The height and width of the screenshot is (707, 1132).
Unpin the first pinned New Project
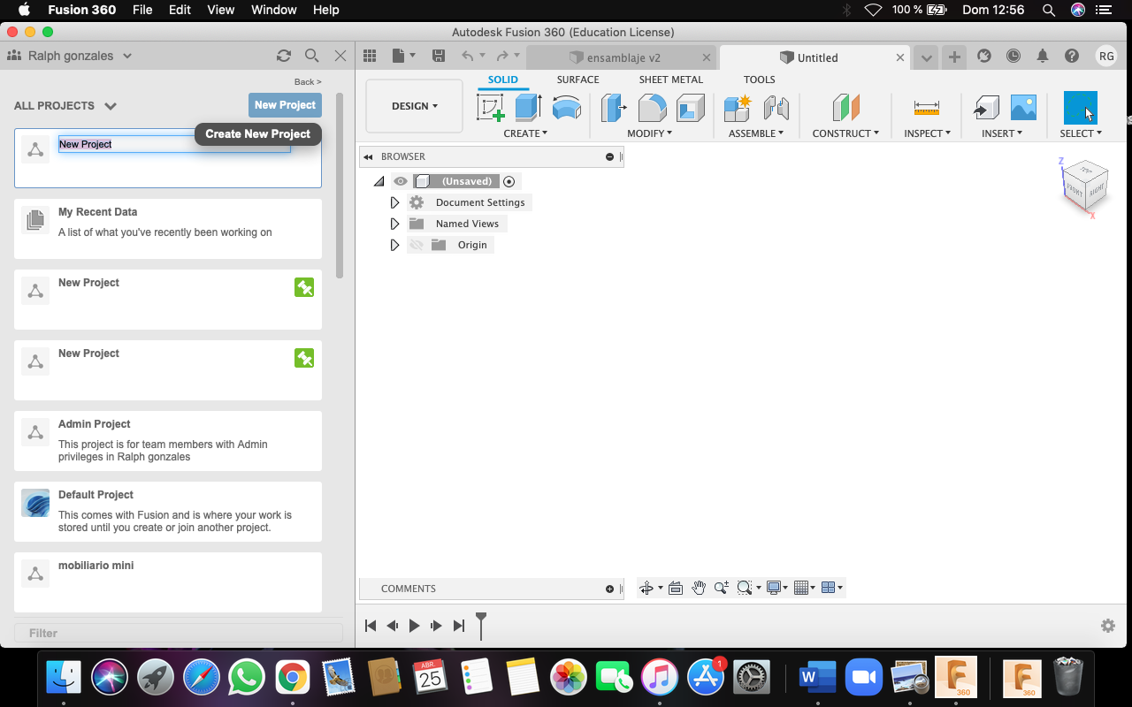tap(304, 287)
